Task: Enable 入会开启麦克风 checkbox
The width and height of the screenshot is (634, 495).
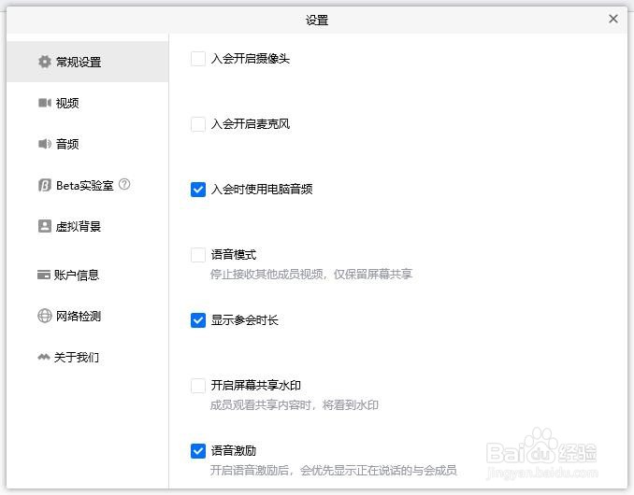Action: 198,124
